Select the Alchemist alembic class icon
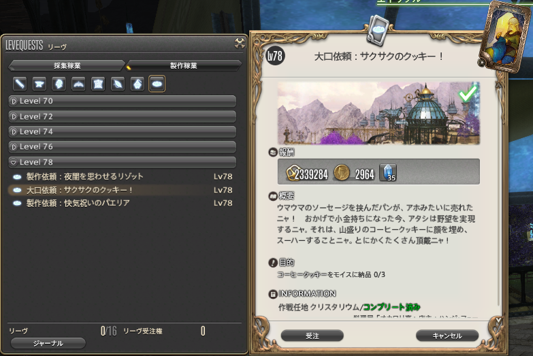Image resolution: width=533 pixels, height=356 pixels. point(138,84)
